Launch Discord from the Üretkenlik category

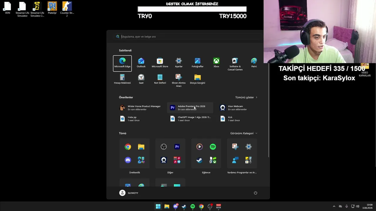pyautogui.click(x=128, y=160)
